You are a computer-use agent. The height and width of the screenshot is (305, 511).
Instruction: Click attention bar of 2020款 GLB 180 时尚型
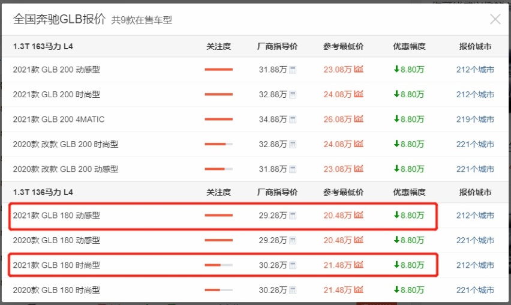pyautogui.click(x=219, y=290)
